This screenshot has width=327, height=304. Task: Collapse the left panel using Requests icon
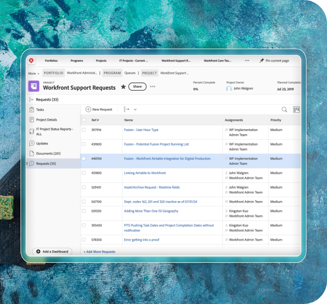(x=31, y=100)
